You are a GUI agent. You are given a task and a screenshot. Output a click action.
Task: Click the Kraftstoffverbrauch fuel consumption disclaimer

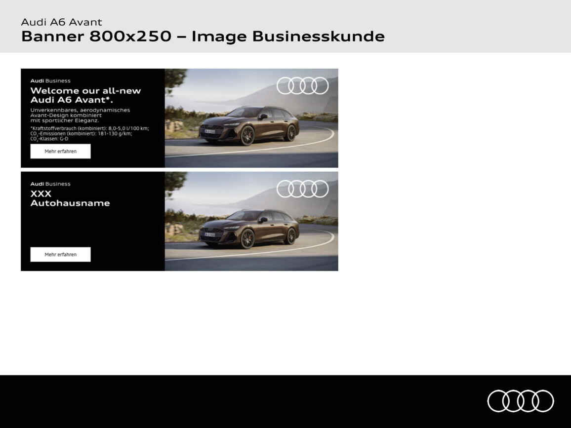(89, 133)
